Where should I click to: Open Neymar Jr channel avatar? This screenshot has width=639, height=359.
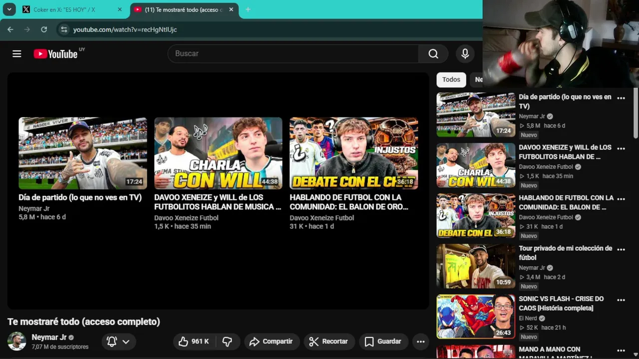pyautogui.click(x=16, y=342)
